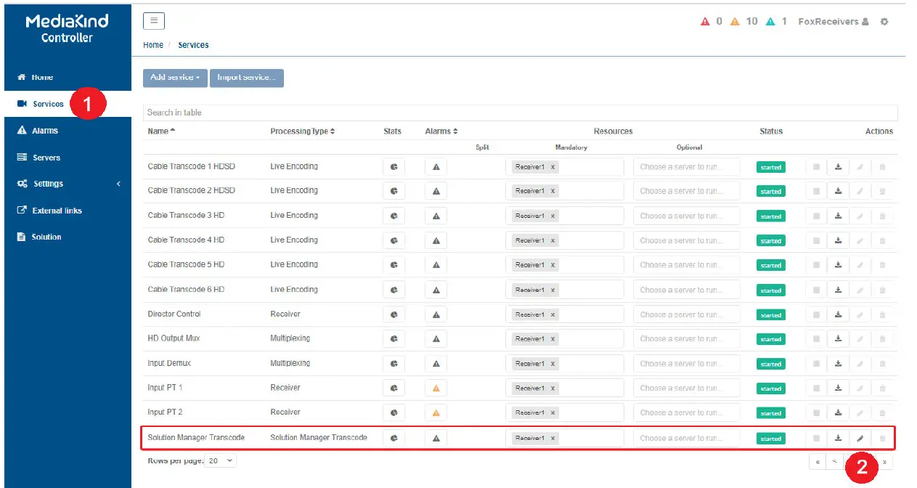Remove Receiver1 tag from Cable Transcode 3 HD
The image size is (917, 488).
tap(553, 216)
